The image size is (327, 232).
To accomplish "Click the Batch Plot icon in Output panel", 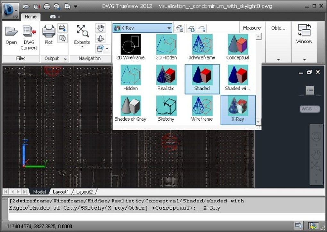I will click(63, 28).
